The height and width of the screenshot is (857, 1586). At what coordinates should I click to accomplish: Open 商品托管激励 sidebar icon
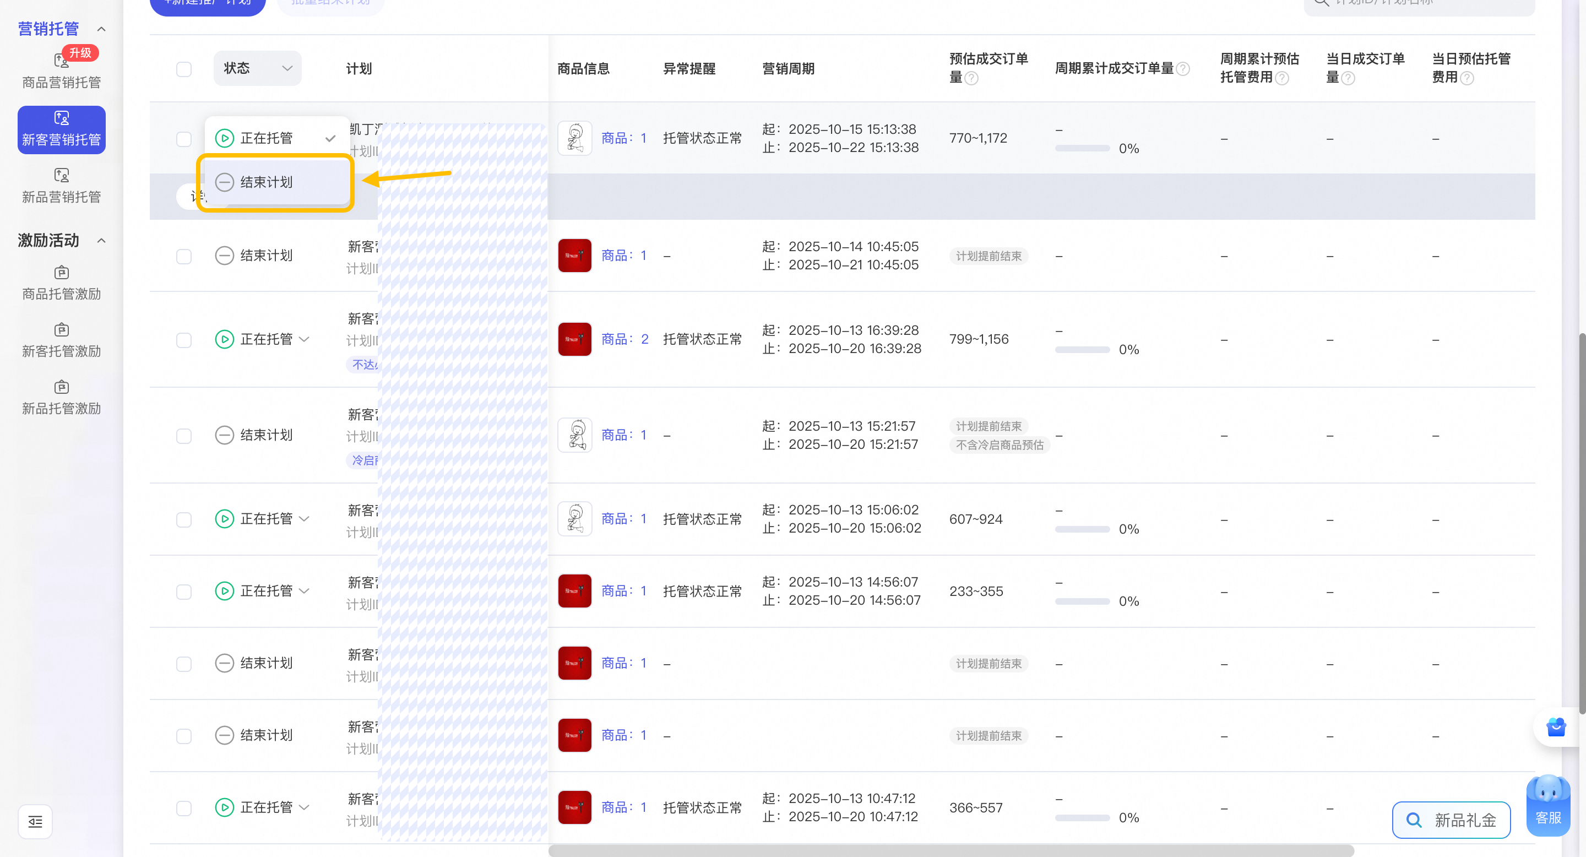coord(61,272)
